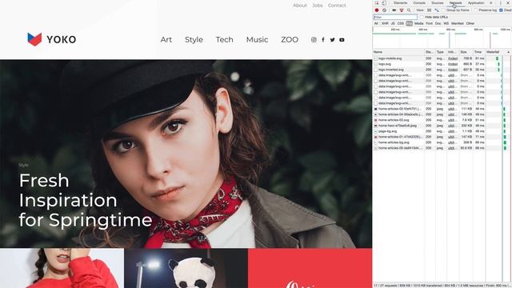Open the About link
Screen dimensions: 512x288
point(300,6)
